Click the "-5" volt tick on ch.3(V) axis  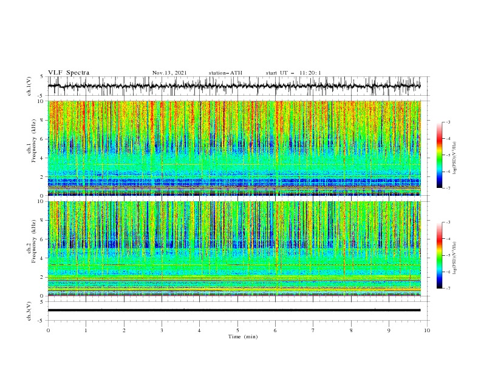click(x=41, y=321)
